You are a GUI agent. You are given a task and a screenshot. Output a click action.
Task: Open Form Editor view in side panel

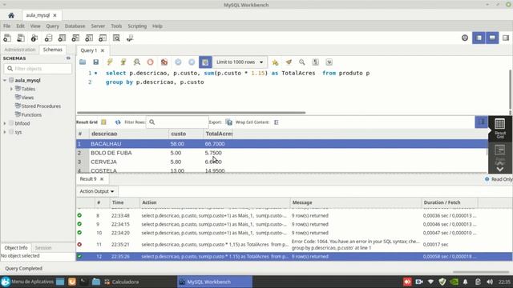(500, 154)
